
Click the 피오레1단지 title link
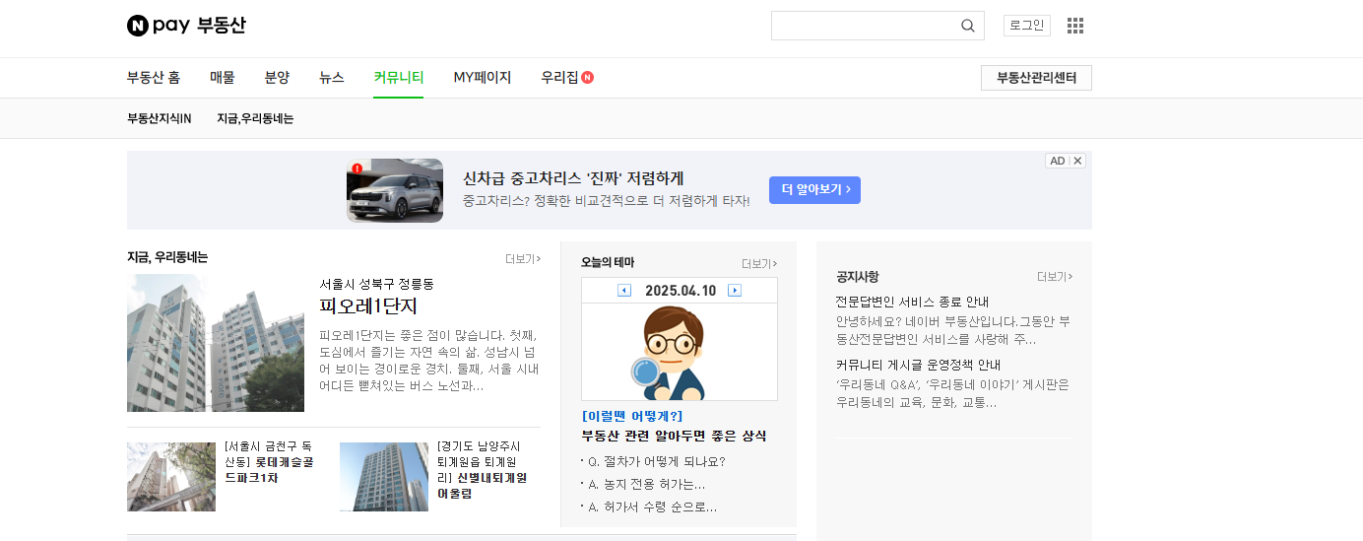click(369, 306)
